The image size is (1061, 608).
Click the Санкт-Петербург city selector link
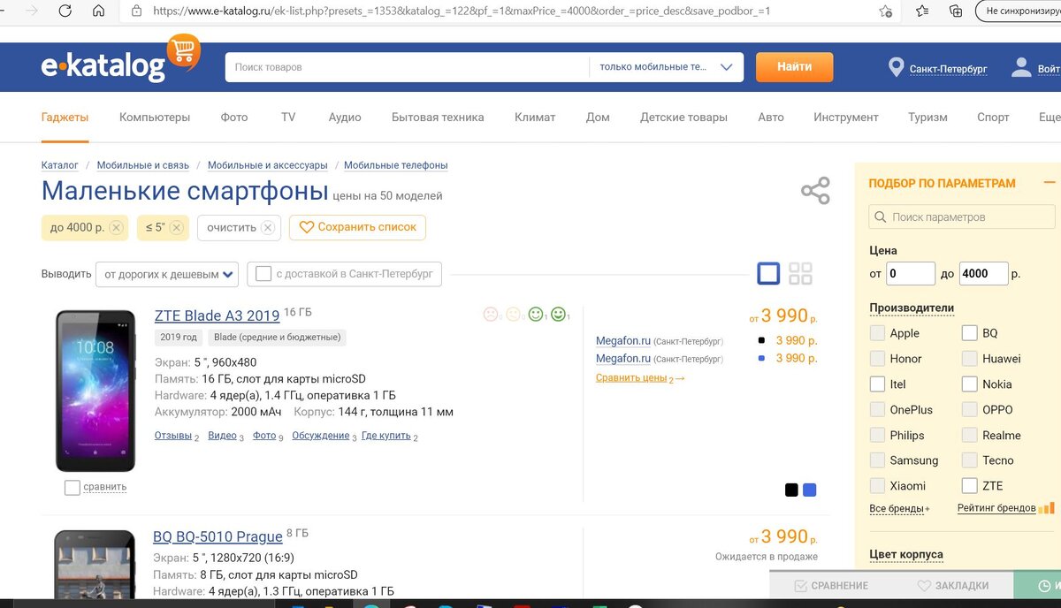tap(948, 69)
